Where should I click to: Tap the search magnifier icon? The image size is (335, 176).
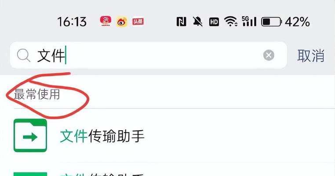pyautogui.click(x=23, y=55)
